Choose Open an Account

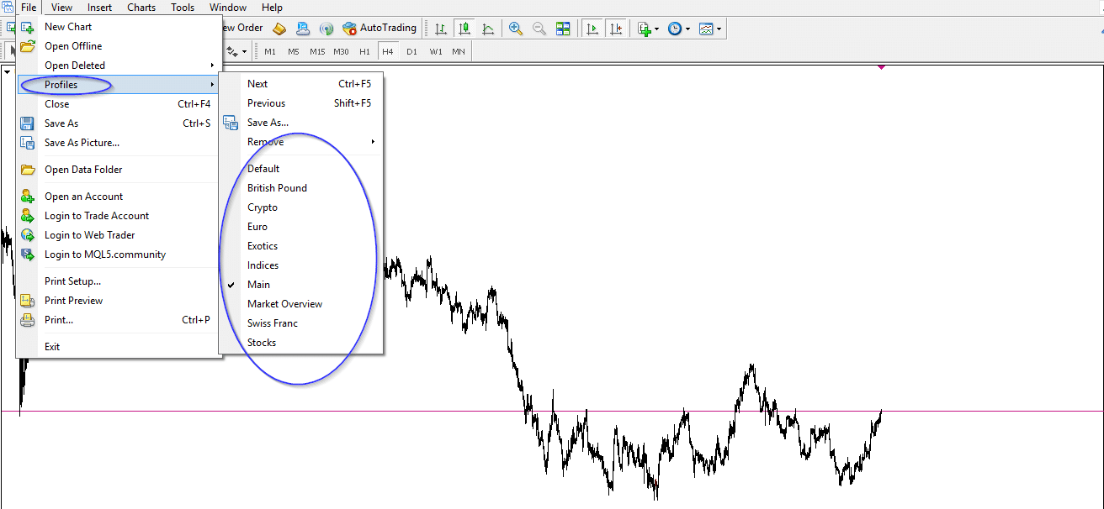click(x=119, y=197)
